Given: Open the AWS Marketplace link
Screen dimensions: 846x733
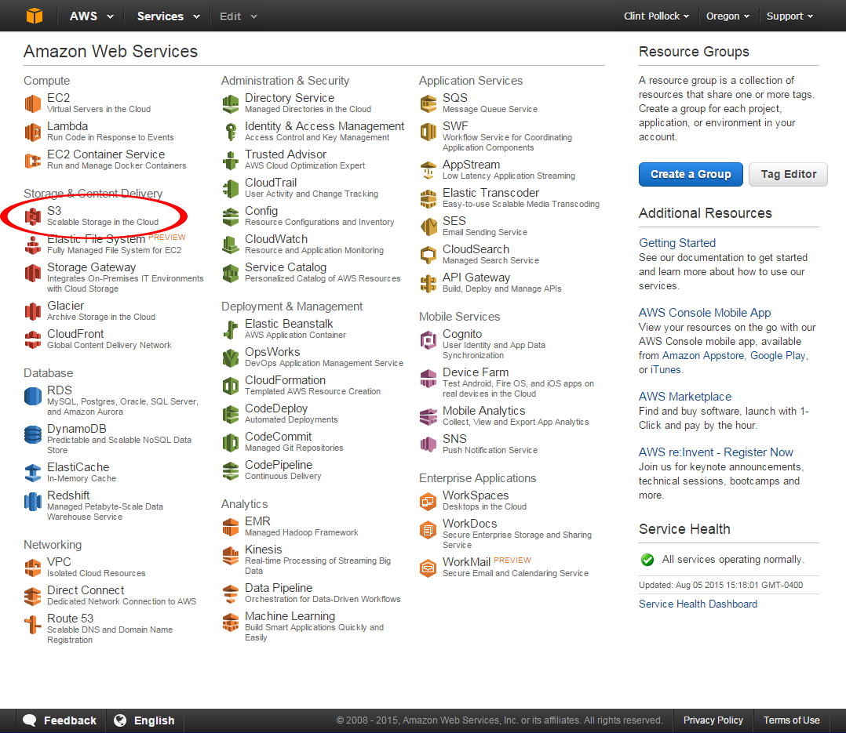Looking at the screenshot, I should [685, 397].
